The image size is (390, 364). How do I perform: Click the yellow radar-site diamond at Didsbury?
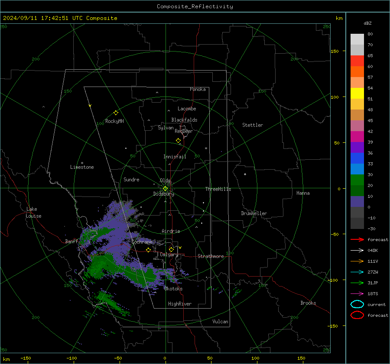(x=165, y=189)
